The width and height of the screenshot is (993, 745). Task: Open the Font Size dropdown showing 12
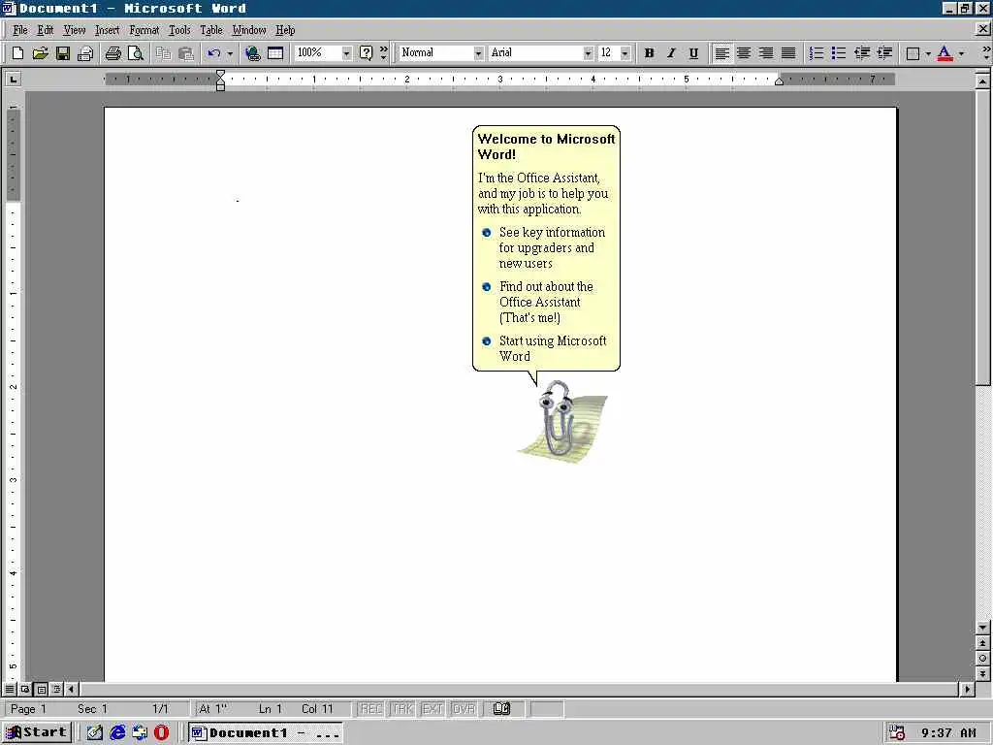(x=625, y=53)
